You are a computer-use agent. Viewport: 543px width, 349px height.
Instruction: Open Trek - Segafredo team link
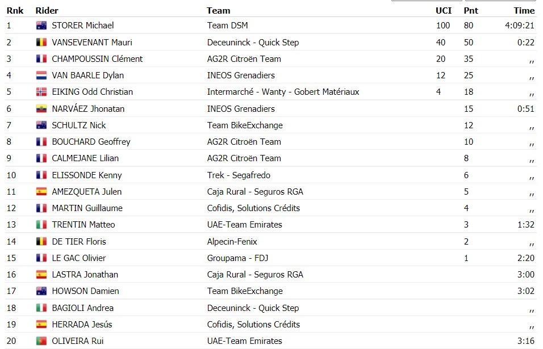tap(239, 175)
